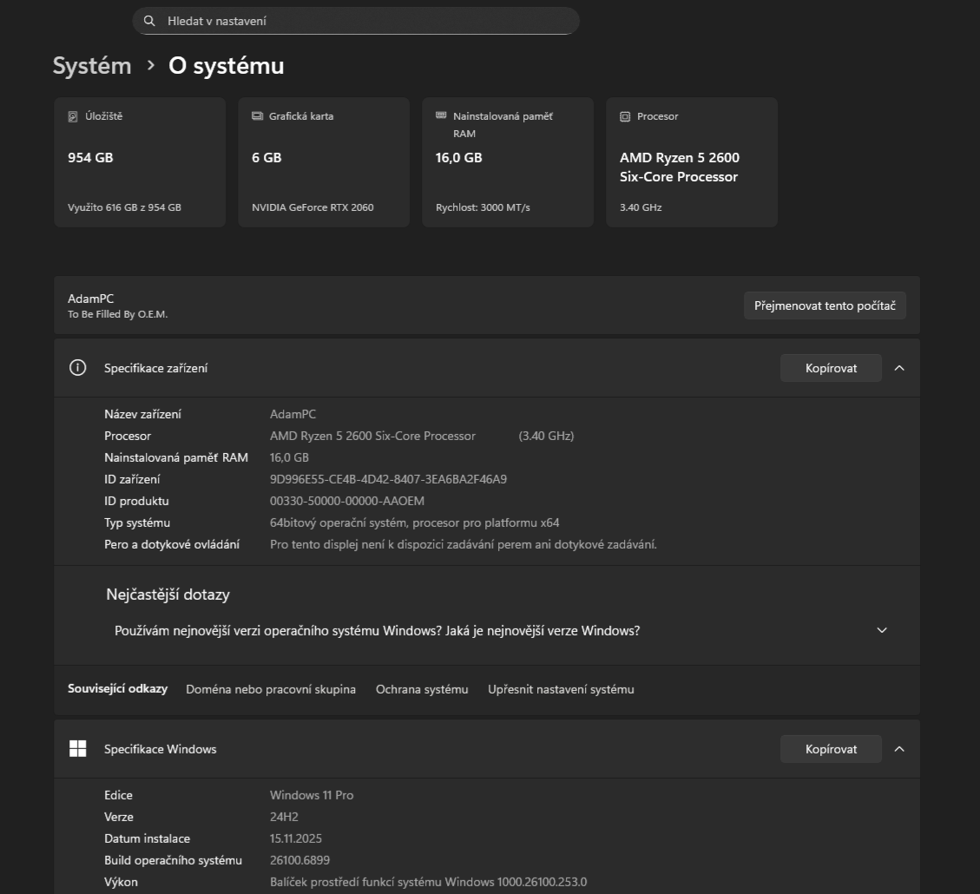Collapse the Specifikace zařízení section

pos(899,367)
